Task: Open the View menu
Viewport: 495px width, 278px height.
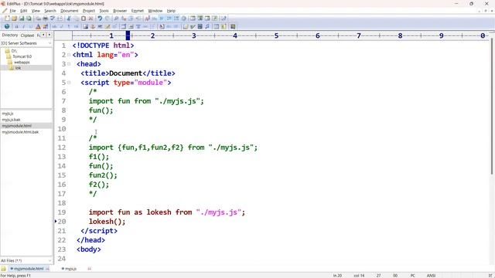Action: pyautogui.click(x=36, y=11)
